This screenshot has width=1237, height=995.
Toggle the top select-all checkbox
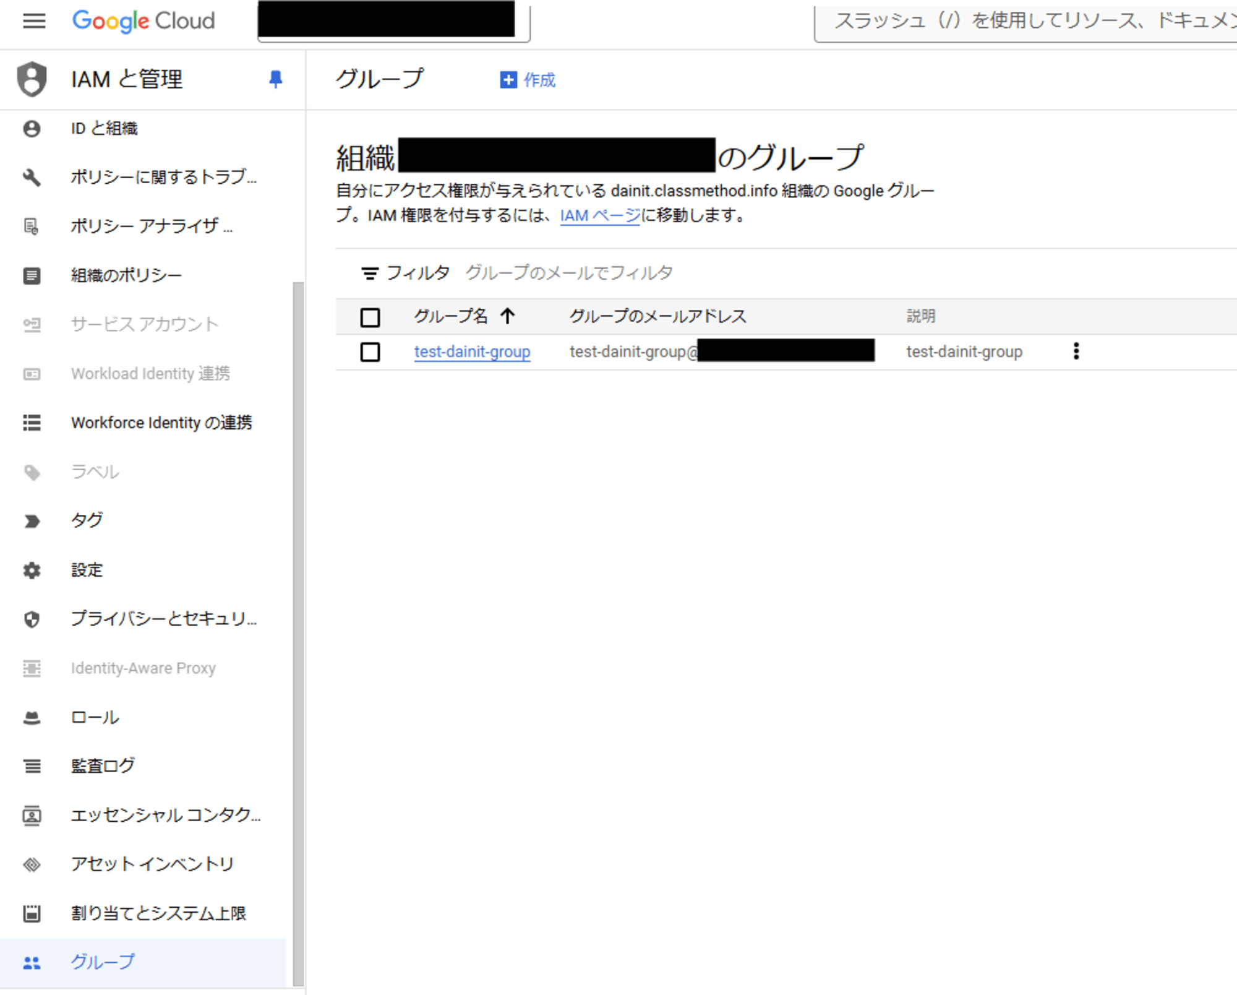[370, 315]
